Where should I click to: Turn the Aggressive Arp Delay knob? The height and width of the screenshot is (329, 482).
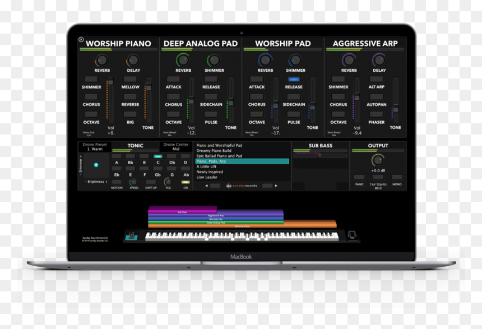[x=379, y=61]
